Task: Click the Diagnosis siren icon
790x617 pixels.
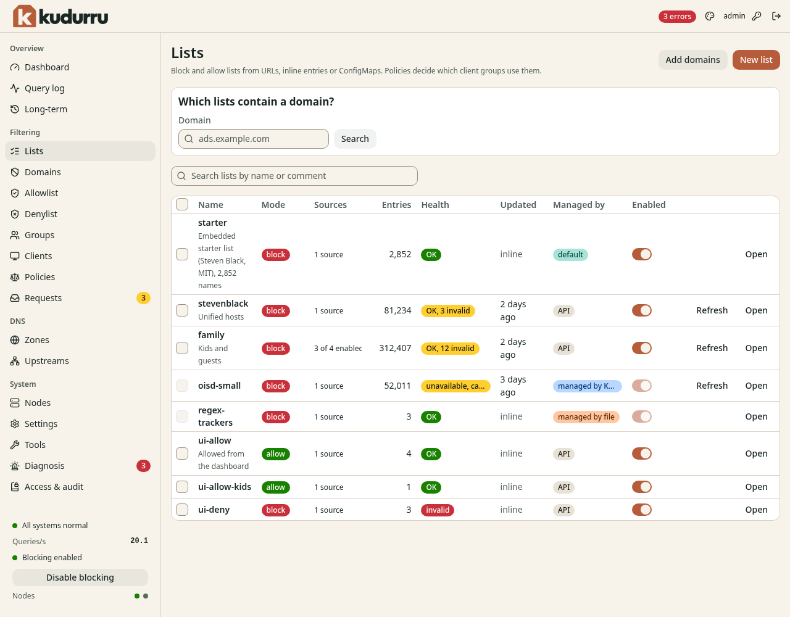Action: tap(15, 466)
